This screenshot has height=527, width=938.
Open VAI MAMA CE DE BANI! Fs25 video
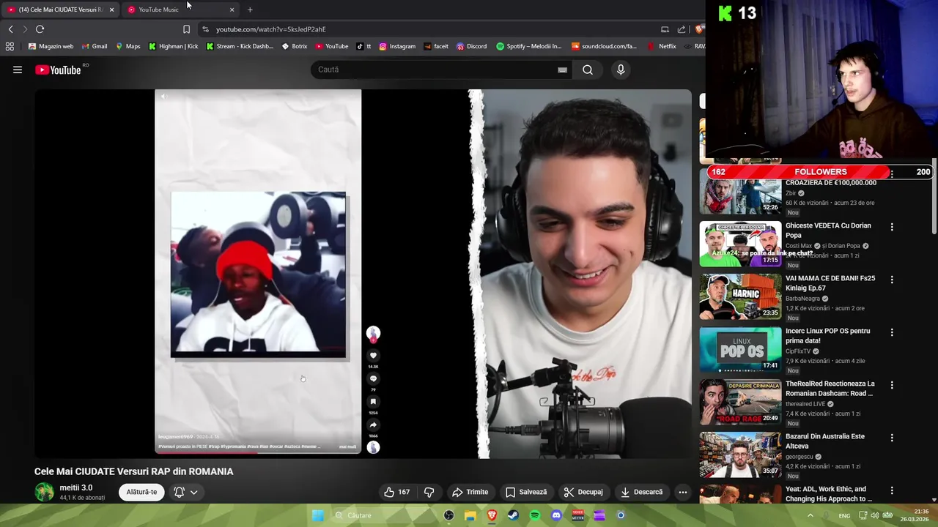pos(830,283)
